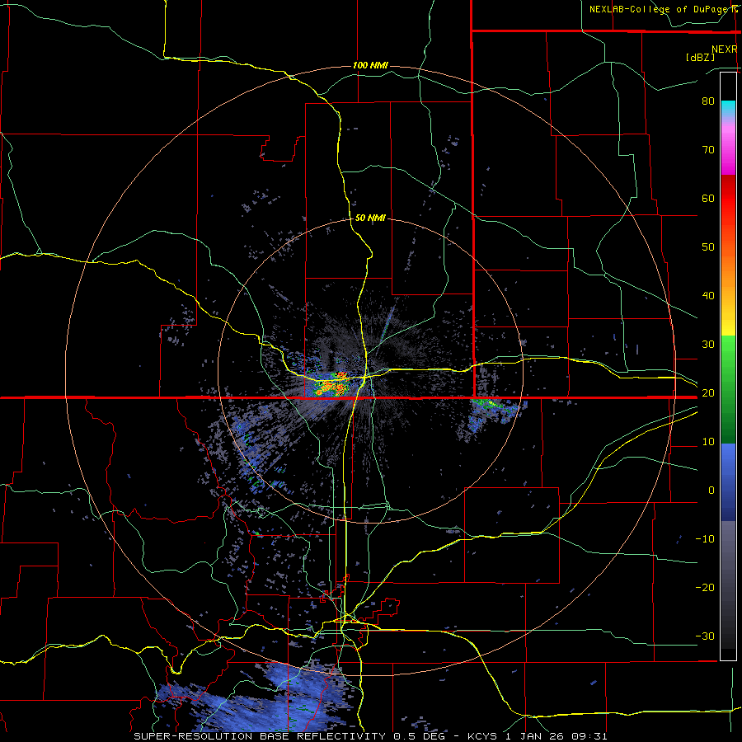Screen dimensions: 742x742
Task: Click the KCYS station identifier in the caption
Action: (482, 736)
